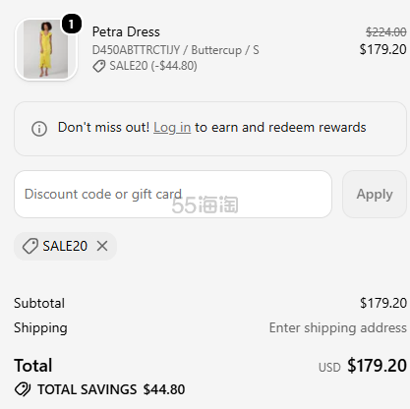This screenshot has width=410, height=409.
Task: Click the USD total price amount
Action: 377,366
